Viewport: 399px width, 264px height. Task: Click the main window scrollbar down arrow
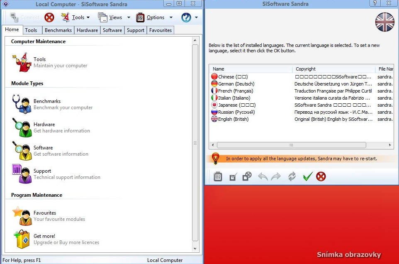pos(195,249)
